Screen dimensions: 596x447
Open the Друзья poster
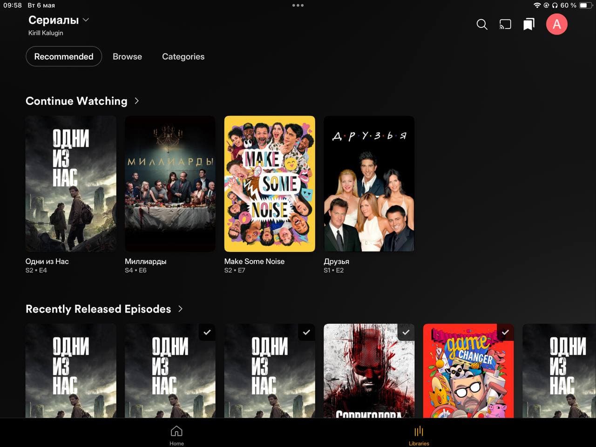point(369,184)
